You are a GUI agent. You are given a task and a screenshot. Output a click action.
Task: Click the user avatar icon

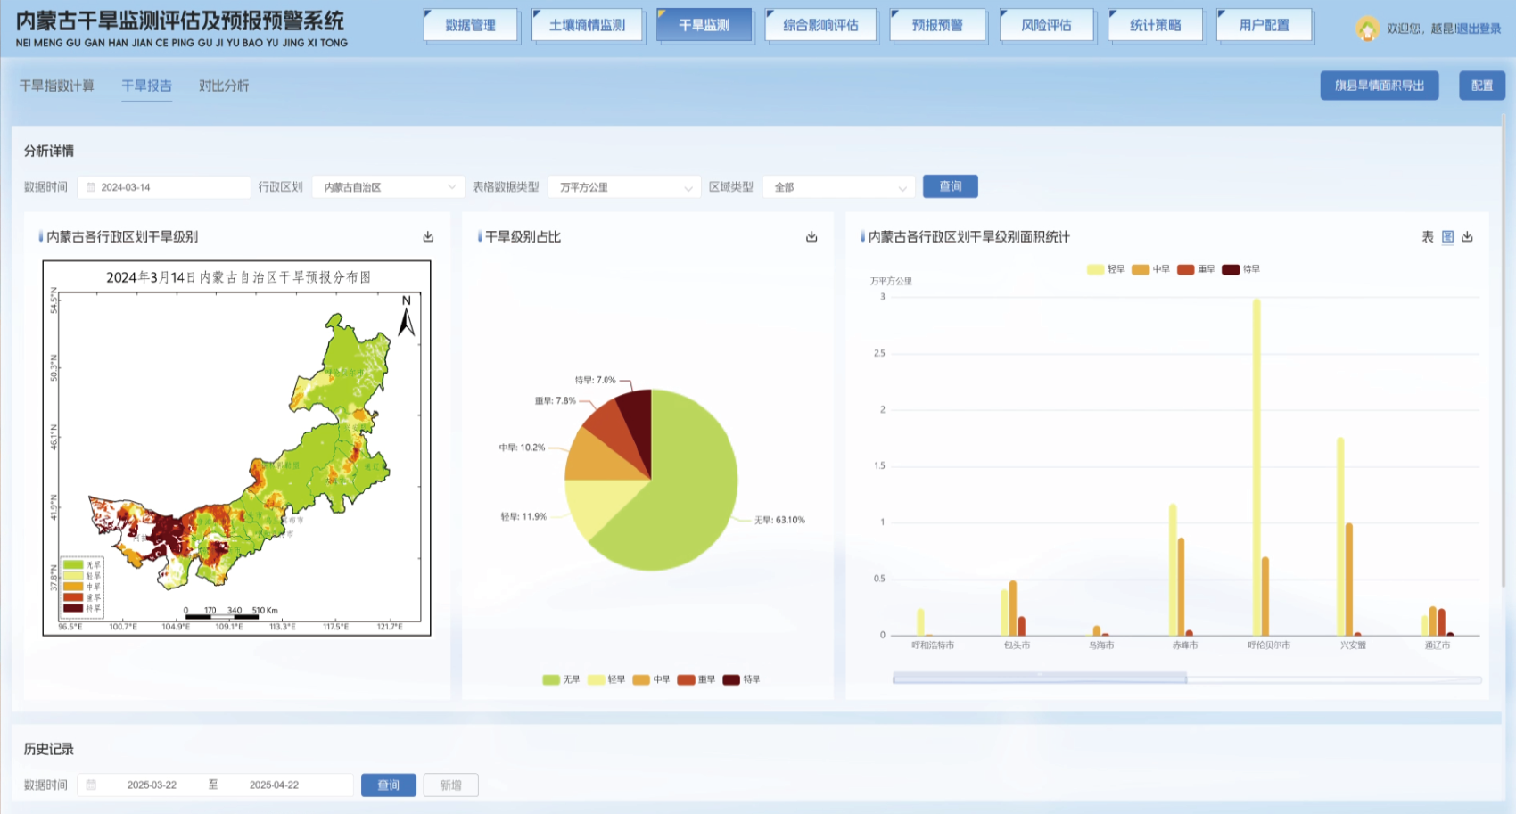[x=1366, y=29]
